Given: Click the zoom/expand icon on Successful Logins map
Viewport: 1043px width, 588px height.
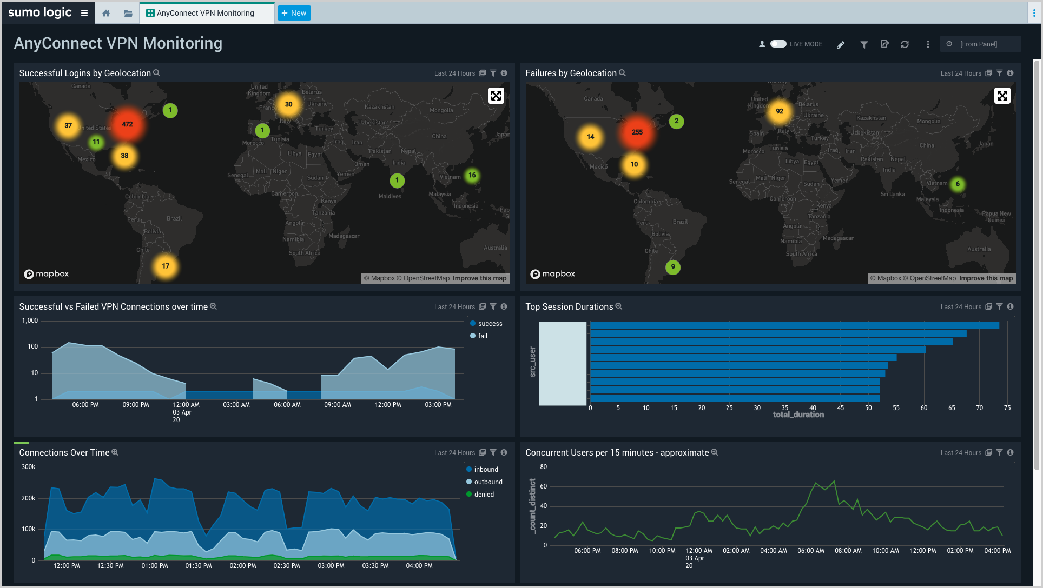Looking at the screenshot, I should 496,95.
